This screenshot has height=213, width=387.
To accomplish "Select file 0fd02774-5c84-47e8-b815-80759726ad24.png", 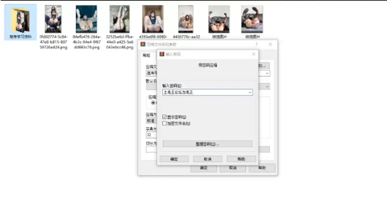I will coord(53,27).
